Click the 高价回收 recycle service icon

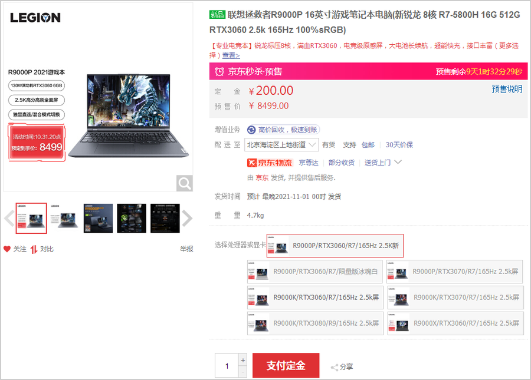pyautogui.click(x=251, y=130)
